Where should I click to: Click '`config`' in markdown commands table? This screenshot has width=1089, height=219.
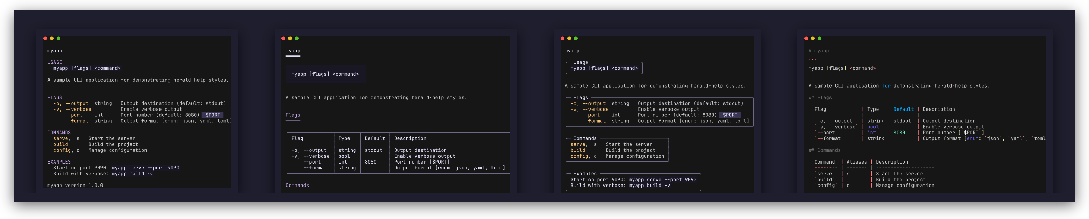pyautogui.click(x=826, y=186)
